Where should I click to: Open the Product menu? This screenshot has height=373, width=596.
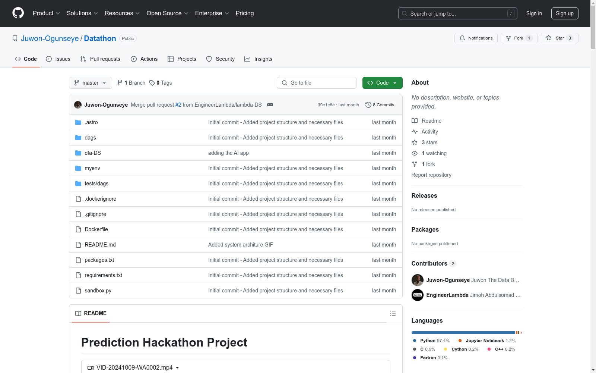coord(46,13)
